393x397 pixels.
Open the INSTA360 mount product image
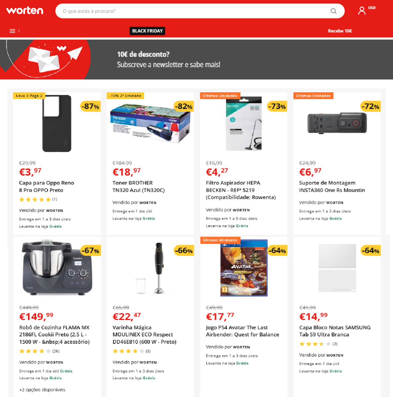337,123
